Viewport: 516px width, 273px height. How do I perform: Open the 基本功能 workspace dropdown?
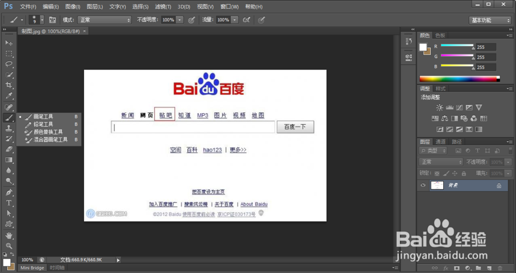pos(490,21)
